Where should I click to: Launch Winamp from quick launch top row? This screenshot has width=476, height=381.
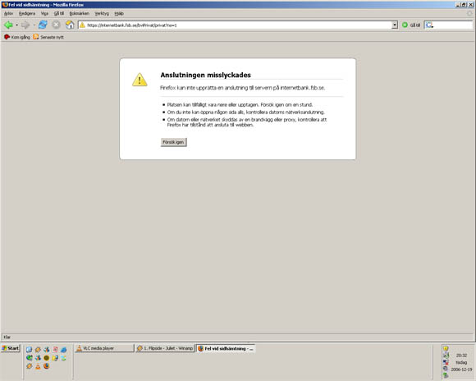coord(38,350)
